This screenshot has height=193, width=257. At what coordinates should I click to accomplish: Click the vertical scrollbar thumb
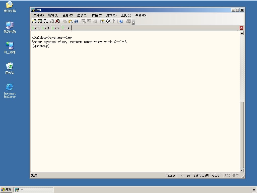tap(242, 135)
